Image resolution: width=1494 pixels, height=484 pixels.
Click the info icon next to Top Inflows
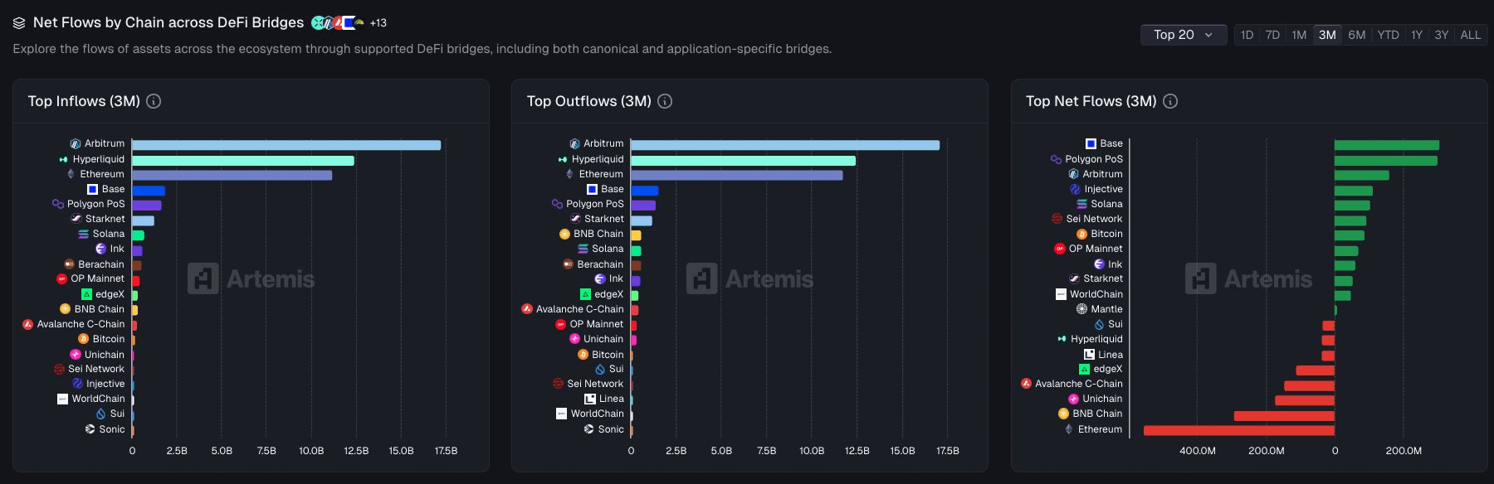154,101
